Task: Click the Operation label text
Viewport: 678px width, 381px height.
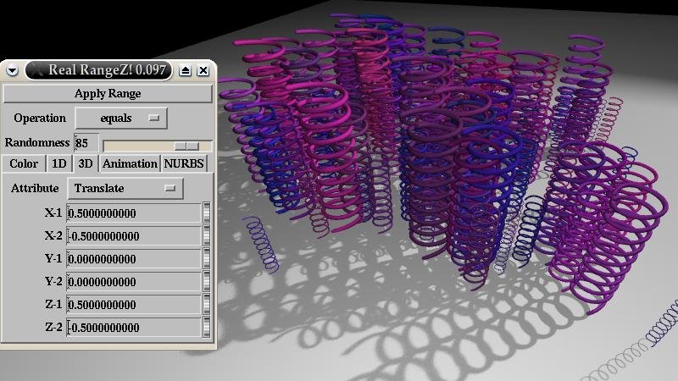Action: pos(40,118)
